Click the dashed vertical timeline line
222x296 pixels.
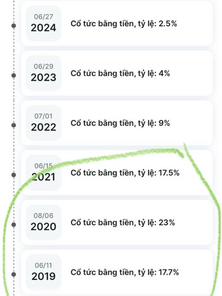[14, 100]
